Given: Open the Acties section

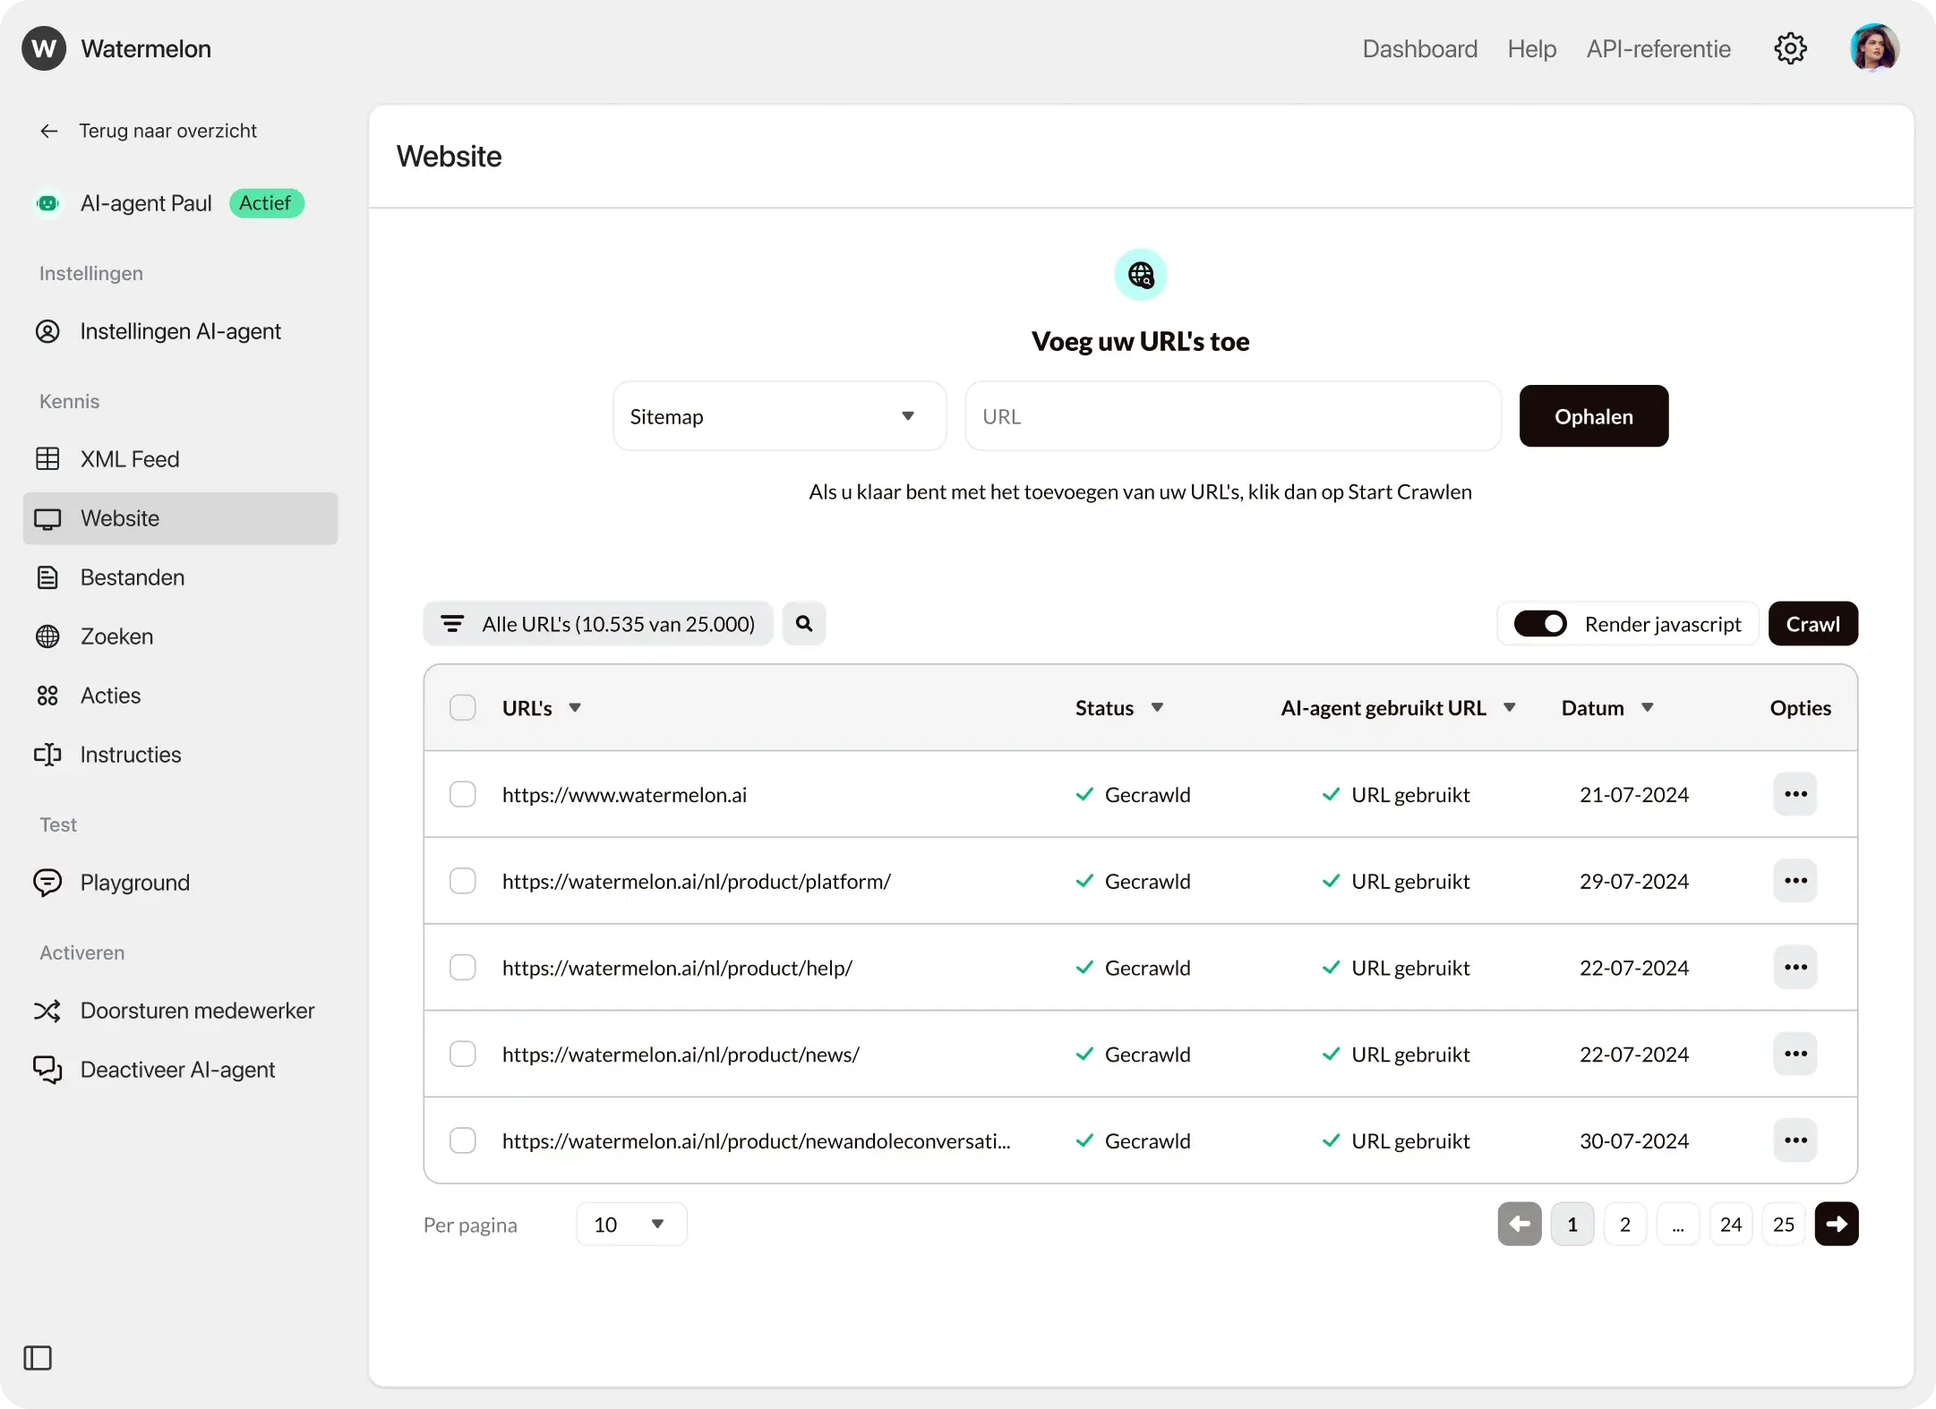Looking at the screenshot, I should [x=110, y=696].
